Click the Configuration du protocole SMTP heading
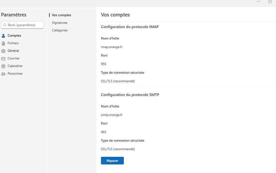This screenshot has height=173, width=276. pyautogui.click(x=130, y=95)
